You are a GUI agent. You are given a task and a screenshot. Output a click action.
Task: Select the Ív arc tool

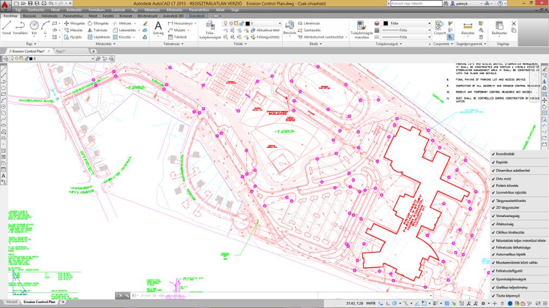click(x=45, y=28)
